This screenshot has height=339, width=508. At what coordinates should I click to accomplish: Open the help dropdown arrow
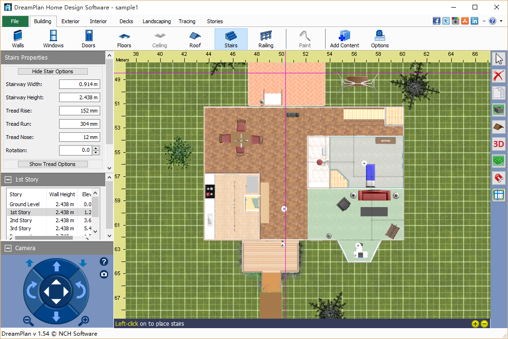501,21
